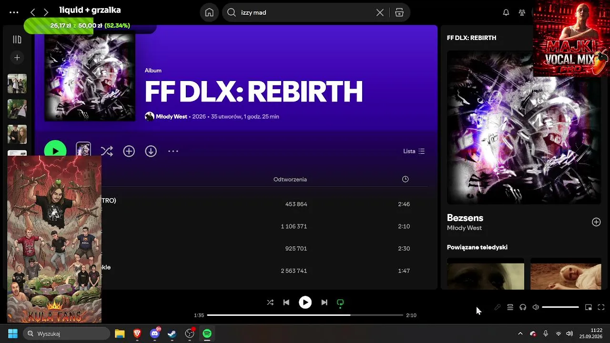Open the Młody West artist link under album title

171,116
